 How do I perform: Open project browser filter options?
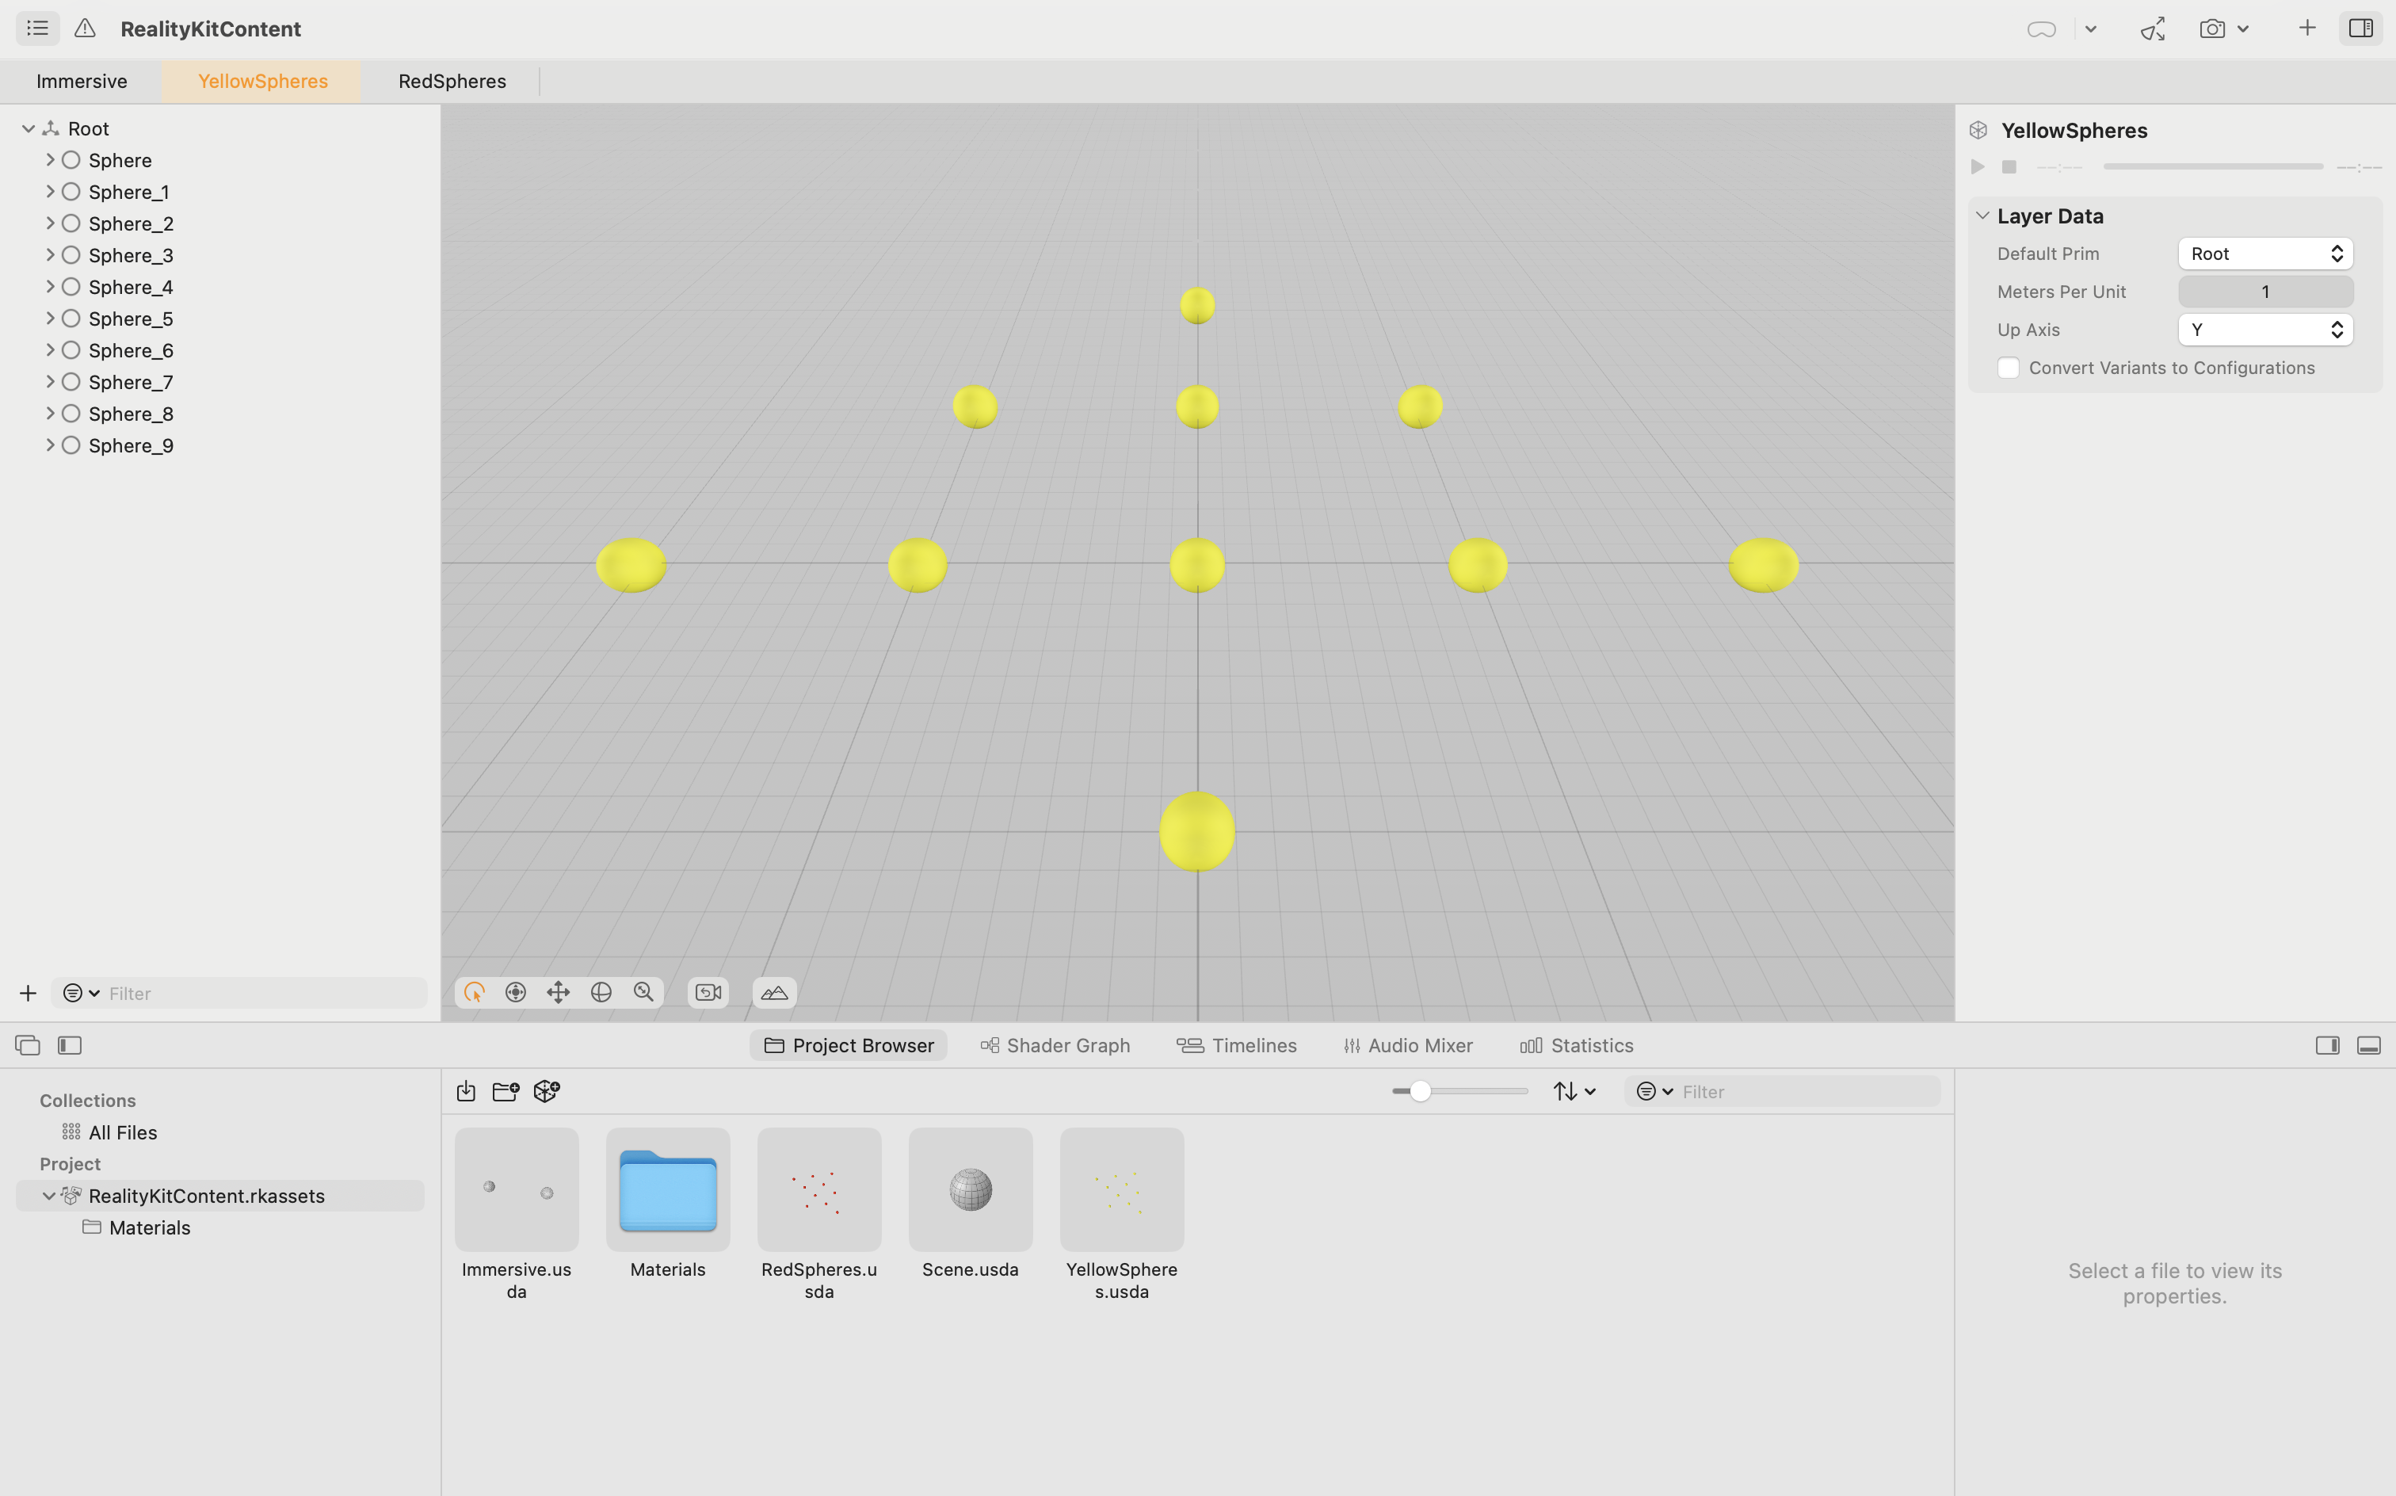point(1654,1090)
